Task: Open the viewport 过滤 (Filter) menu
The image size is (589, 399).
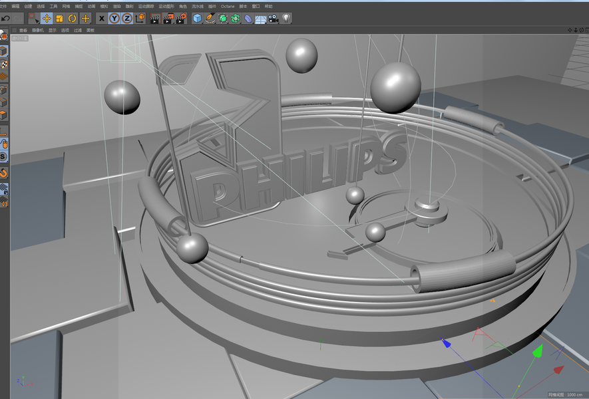Action: [x=78, y=31]
